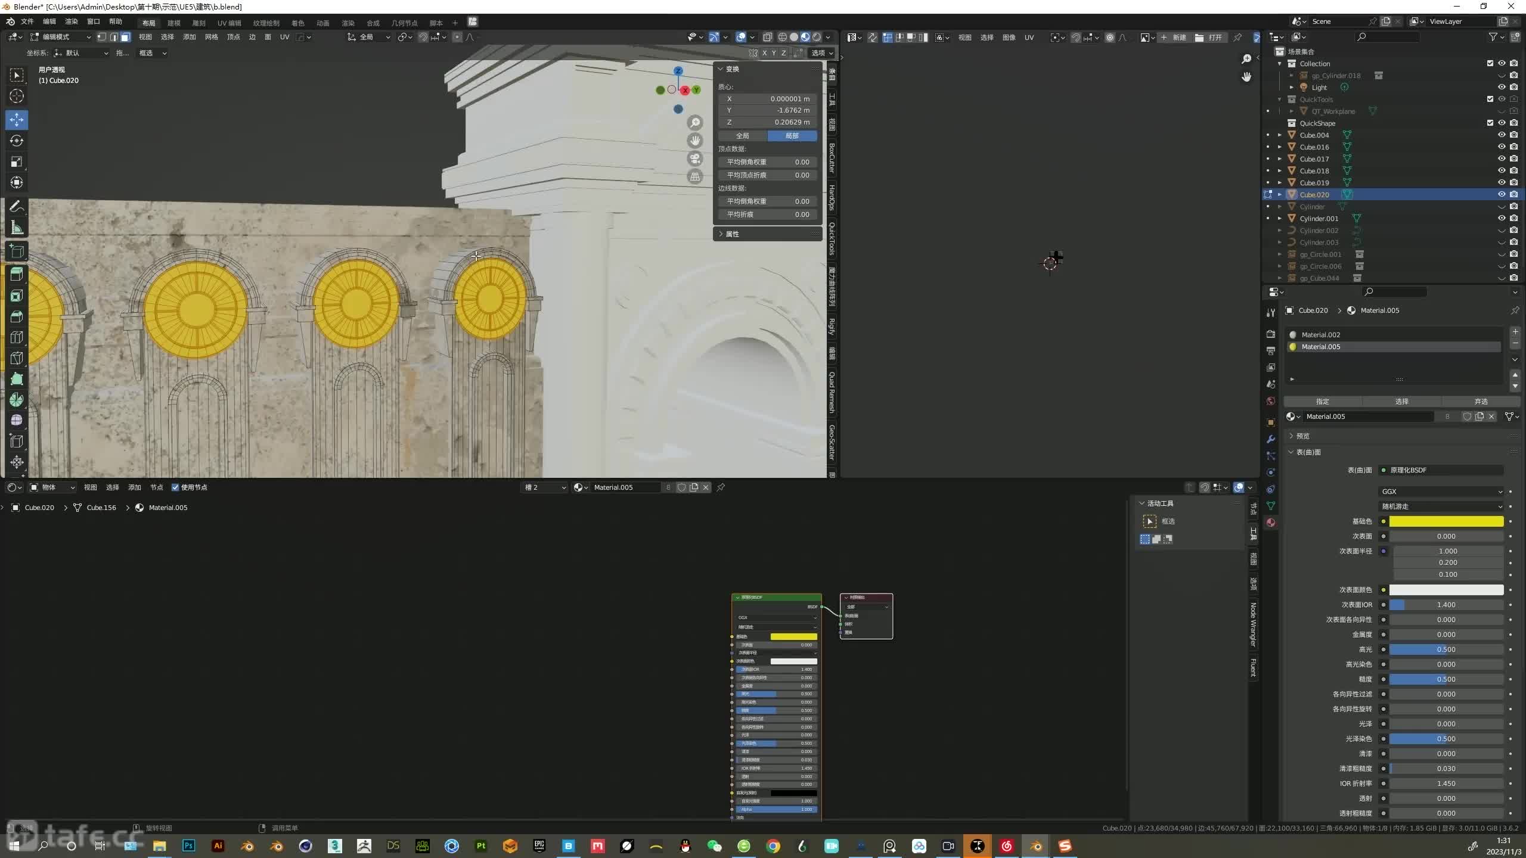Select the Knife tool

pos(17,358)
